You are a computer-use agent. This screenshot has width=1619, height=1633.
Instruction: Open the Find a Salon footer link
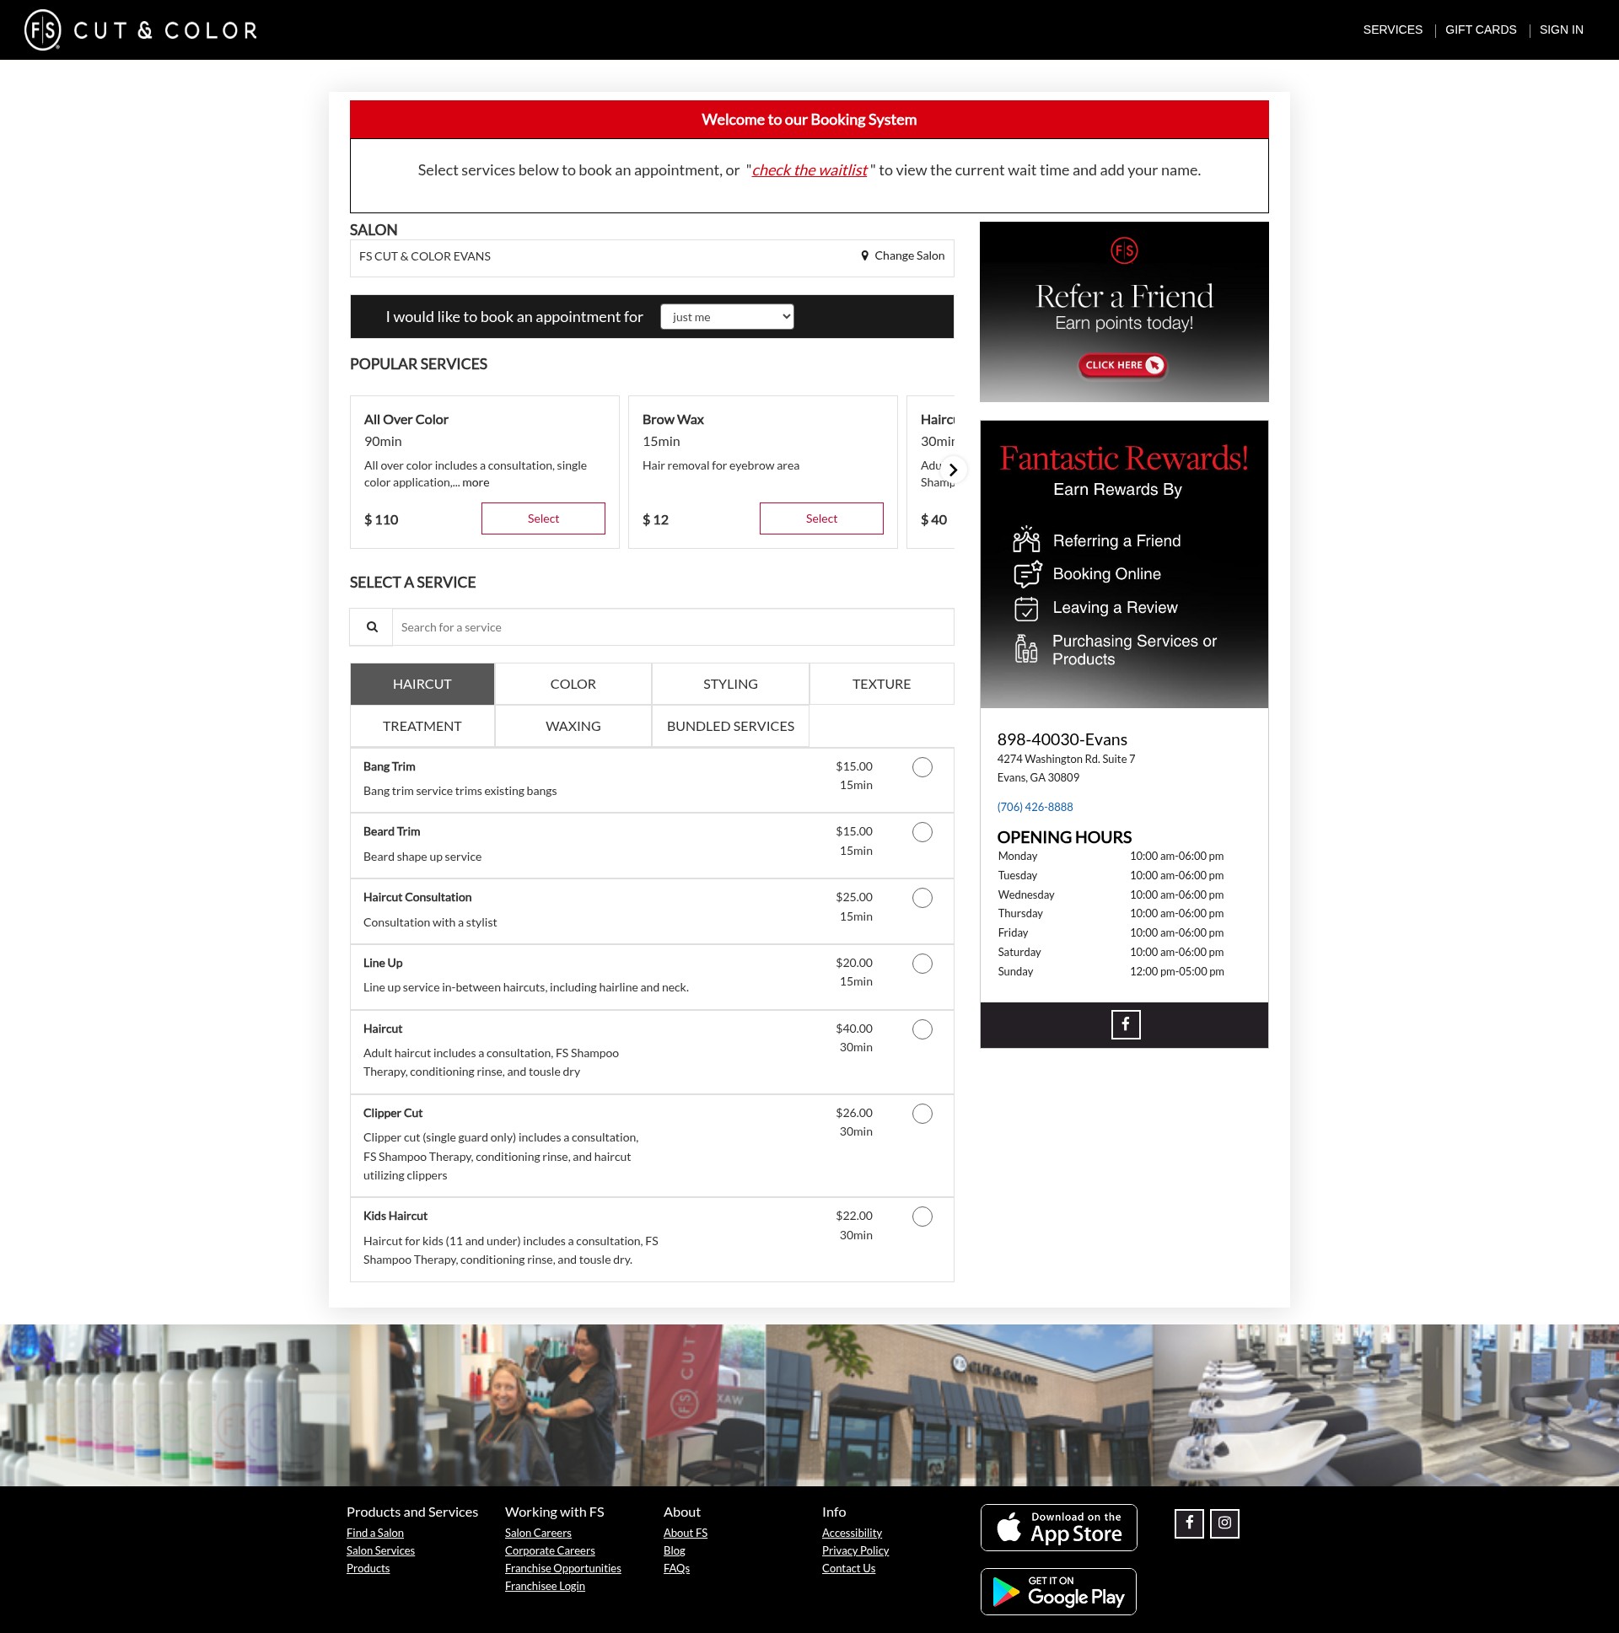(x=374, y=1533)
